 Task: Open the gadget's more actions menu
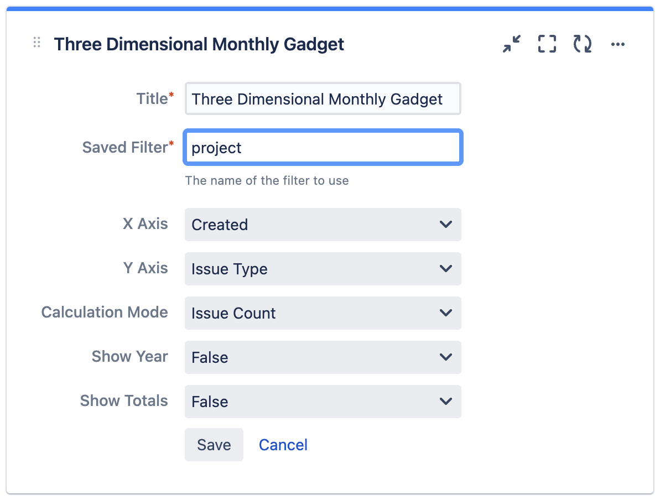[617, 44]
